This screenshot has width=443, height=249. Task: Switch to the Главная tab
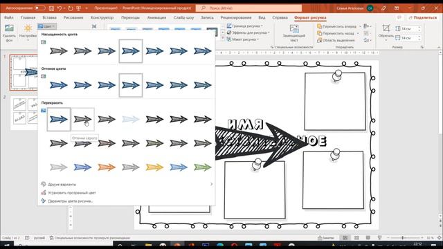(x=28, y=17)
